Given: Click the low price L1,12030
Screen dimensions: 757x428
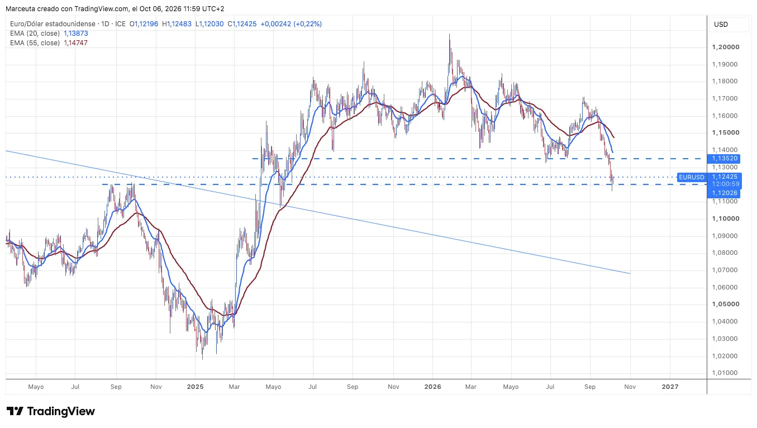Looking at the screenshot, I should point(210,24).
